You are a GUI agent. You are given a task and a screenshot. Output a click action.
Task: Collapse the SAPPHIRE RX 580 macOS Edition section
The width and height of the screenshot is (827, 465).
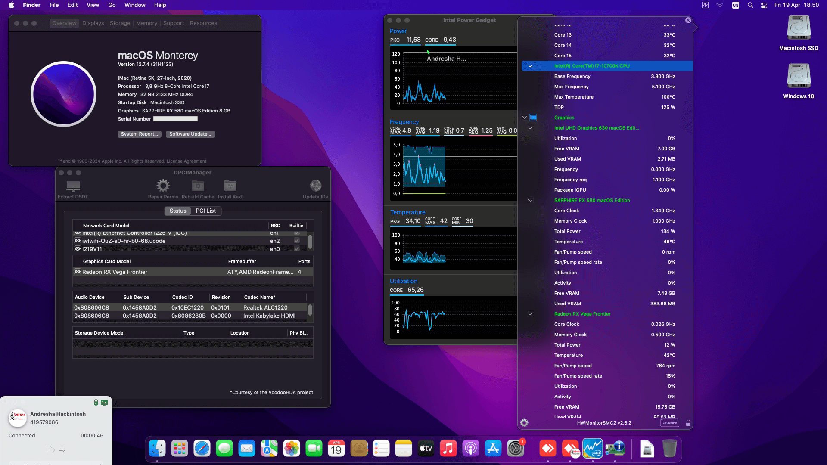coord(530,200)
